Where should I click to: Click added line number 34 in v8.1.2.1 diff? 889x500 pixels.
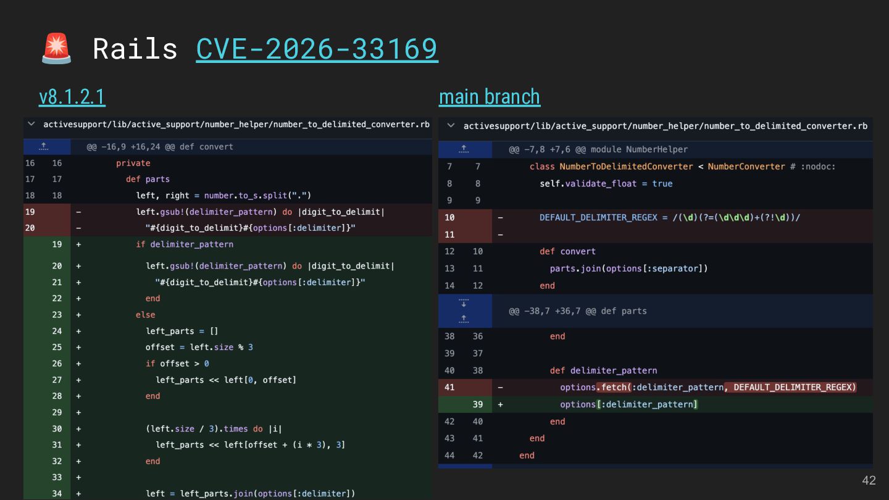click(57, 493)
